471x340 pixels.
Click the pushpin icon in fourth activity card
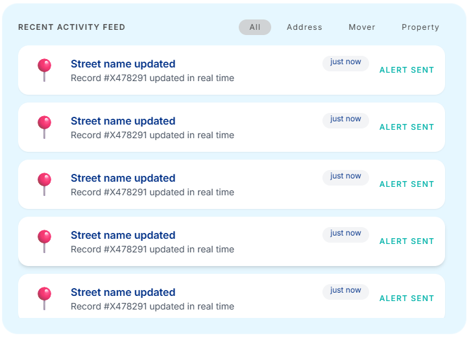click(44, 241)
